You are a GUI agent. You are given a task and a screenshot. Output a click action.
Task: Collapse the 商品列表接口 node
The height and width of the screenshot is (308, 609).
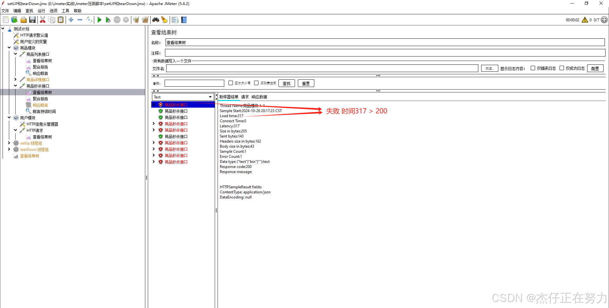[x=16, y=54]
